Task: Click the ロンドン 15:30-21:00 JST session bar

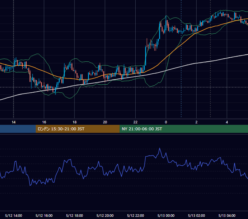Action: click(x=77, y=129)
